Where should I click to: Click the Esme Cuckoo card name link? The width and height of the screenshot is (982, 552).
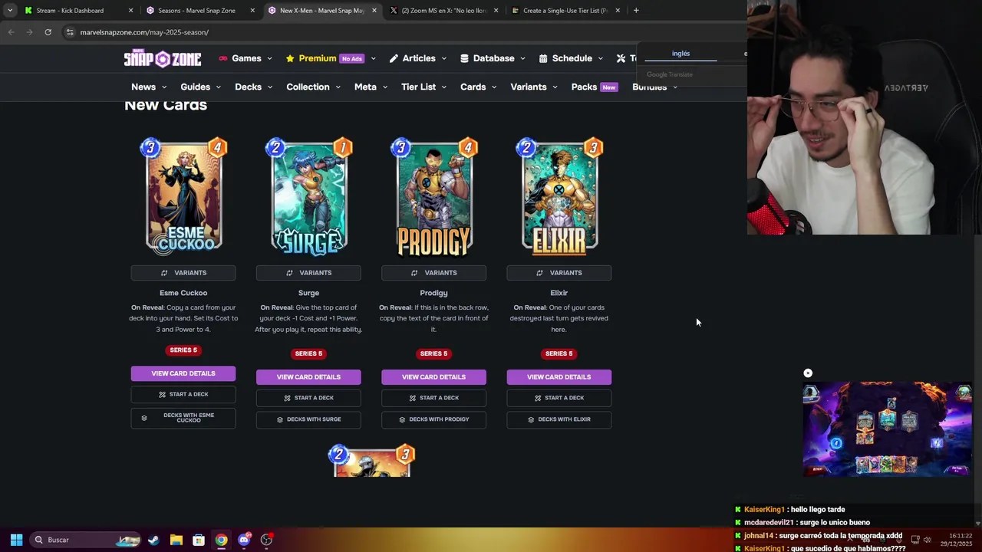pyautogui.click(x=183, y=293)
